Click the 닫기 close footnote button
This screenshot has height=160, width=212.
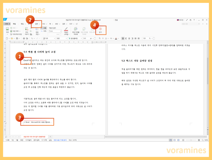(x=100, y=30)
